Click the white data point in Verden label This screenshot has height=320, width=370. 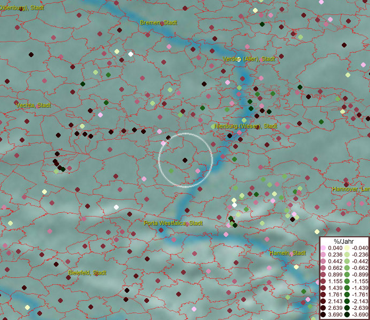click(239, 59)
